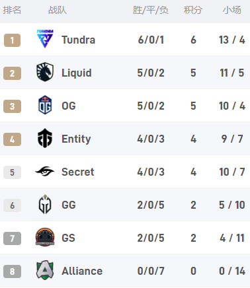Image resolution: width=250 pixels, height=288 pixels.
Task: Click the Team Secret eye logo
Action: pos(45,171)
